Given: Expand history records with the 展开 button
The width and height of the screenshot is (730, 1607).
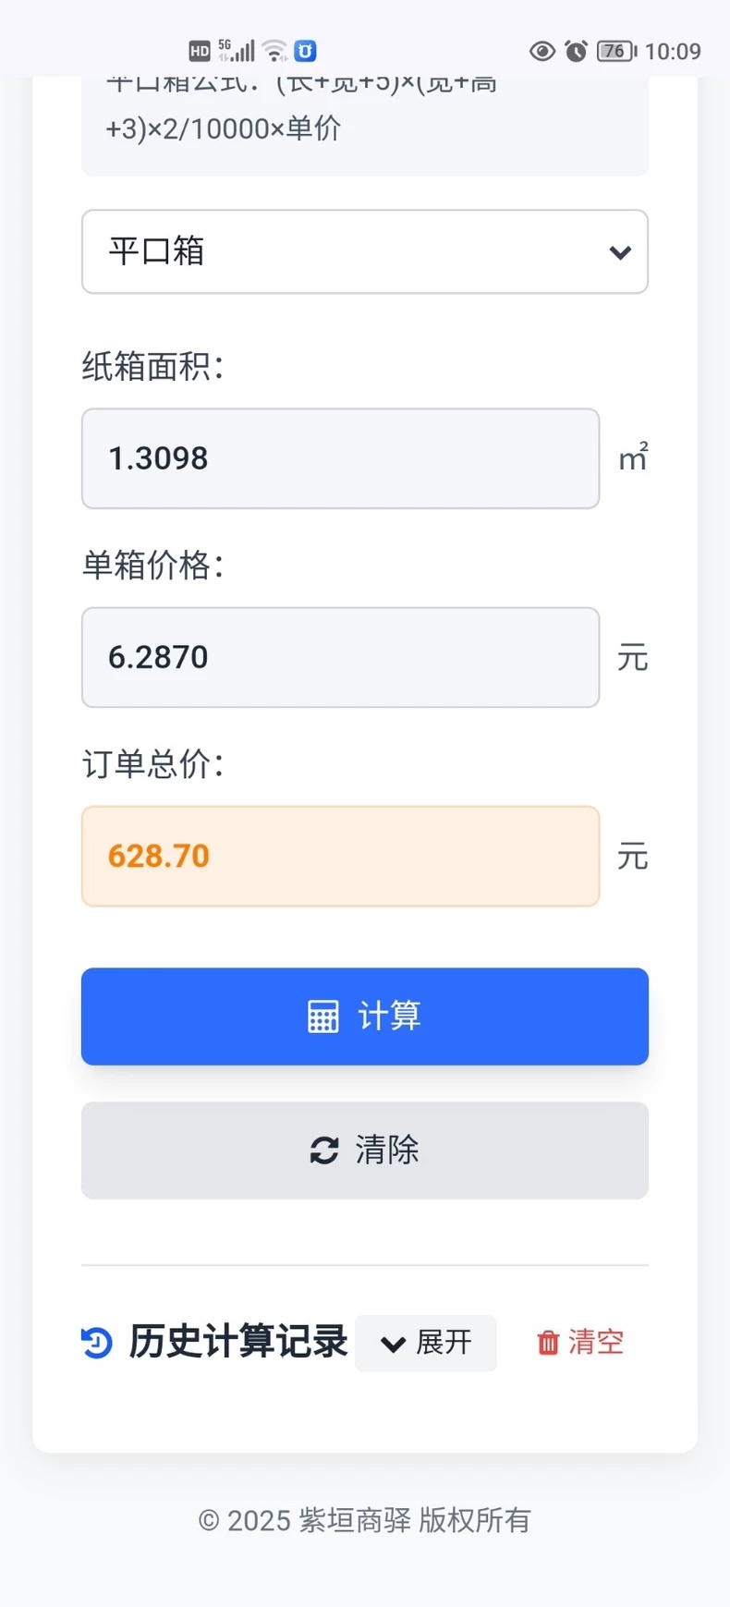Looking at the screenshot, I should (426, 1343).
